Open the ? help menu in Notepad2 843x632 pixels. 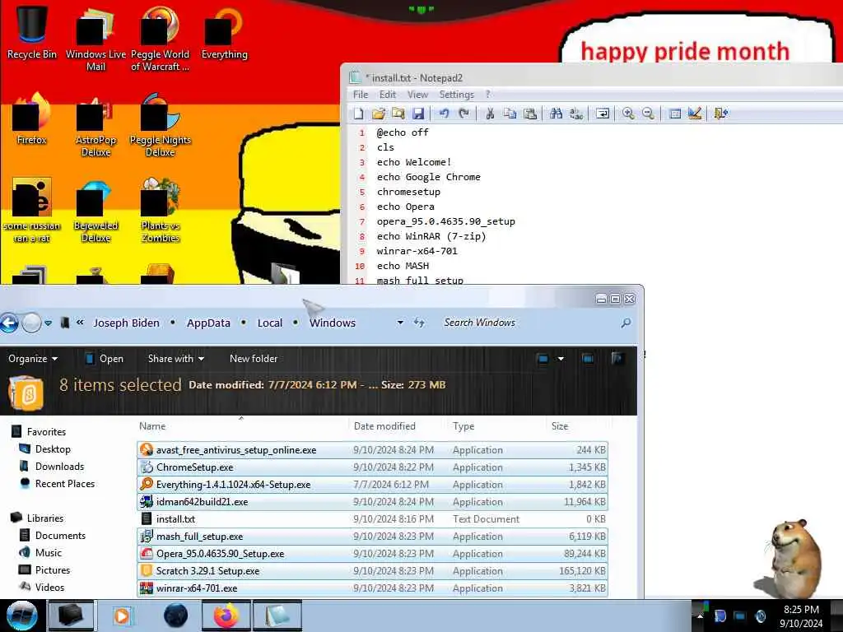(x=487, y=95)
